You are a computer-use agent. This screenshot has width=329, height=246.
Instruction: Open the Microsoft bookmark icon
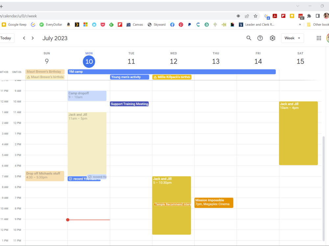coord(86,25)
